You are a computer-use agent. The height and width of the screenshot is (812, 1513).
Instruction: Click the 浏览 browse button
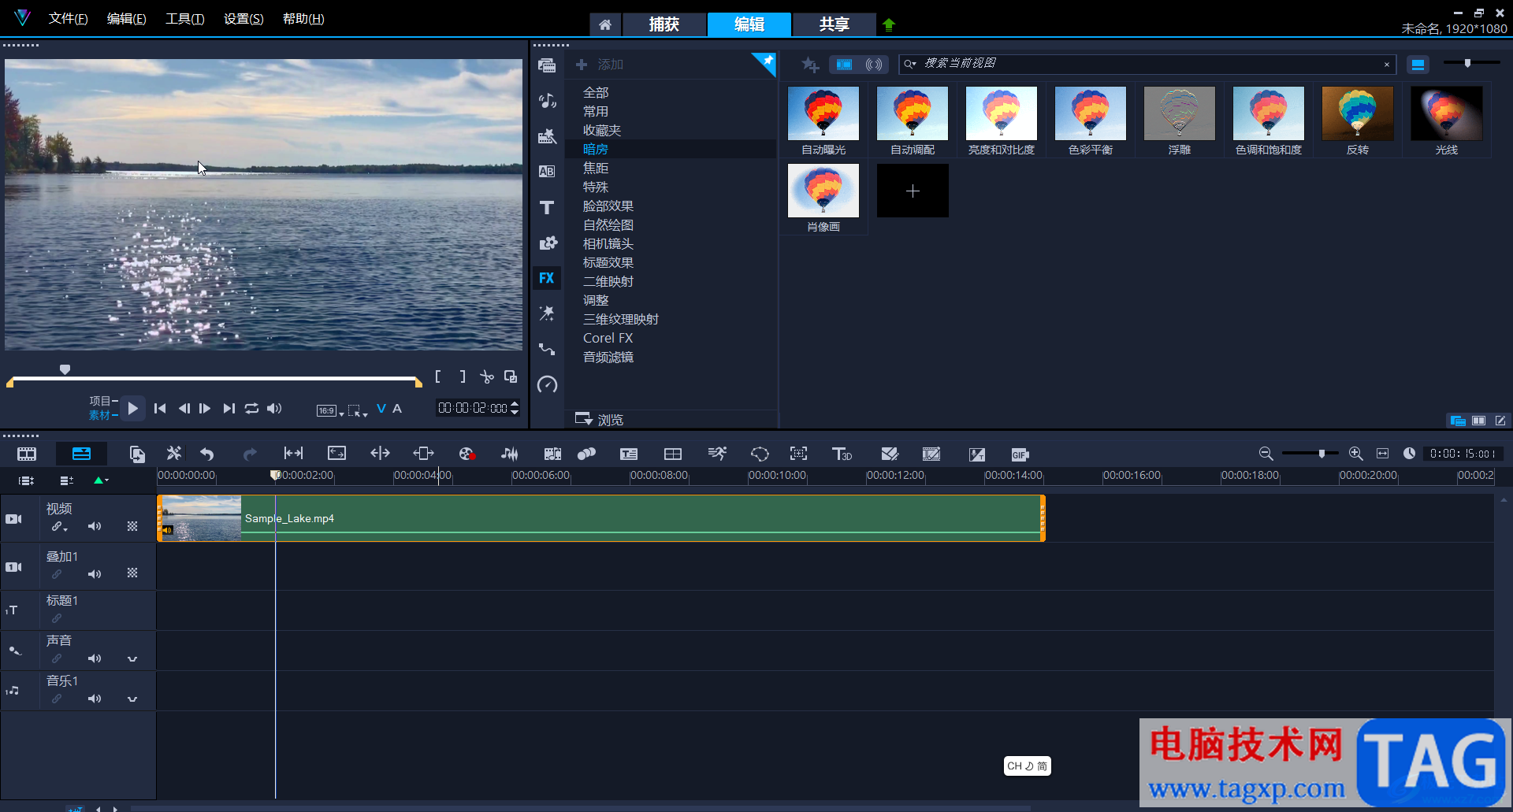(600, 419)
